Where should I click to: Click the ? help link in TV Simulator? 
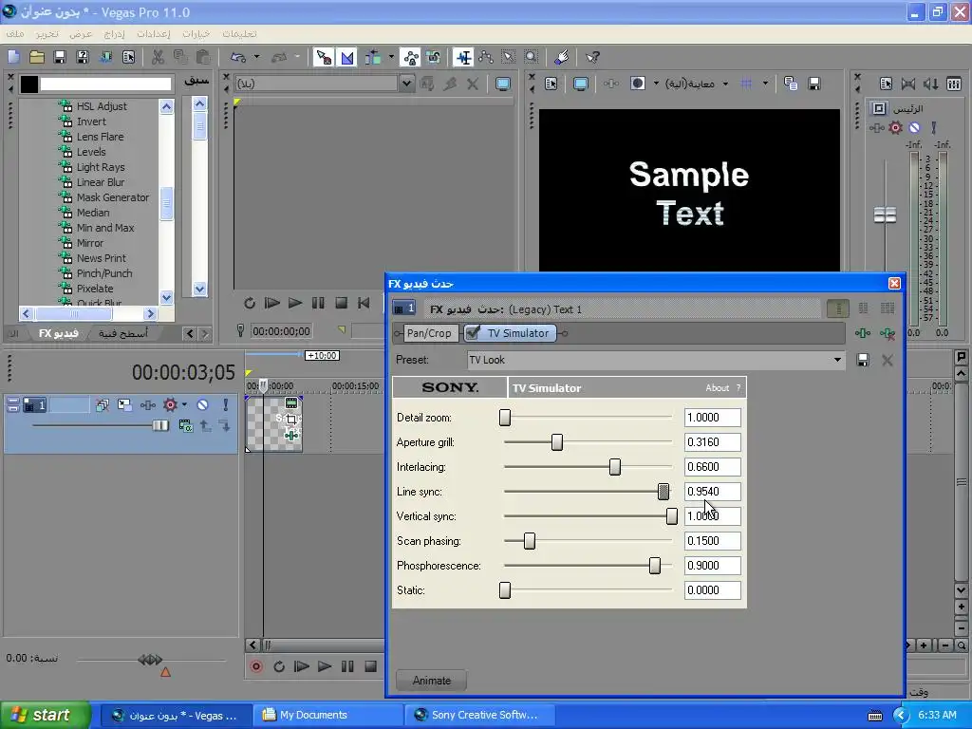click(738, 388)
